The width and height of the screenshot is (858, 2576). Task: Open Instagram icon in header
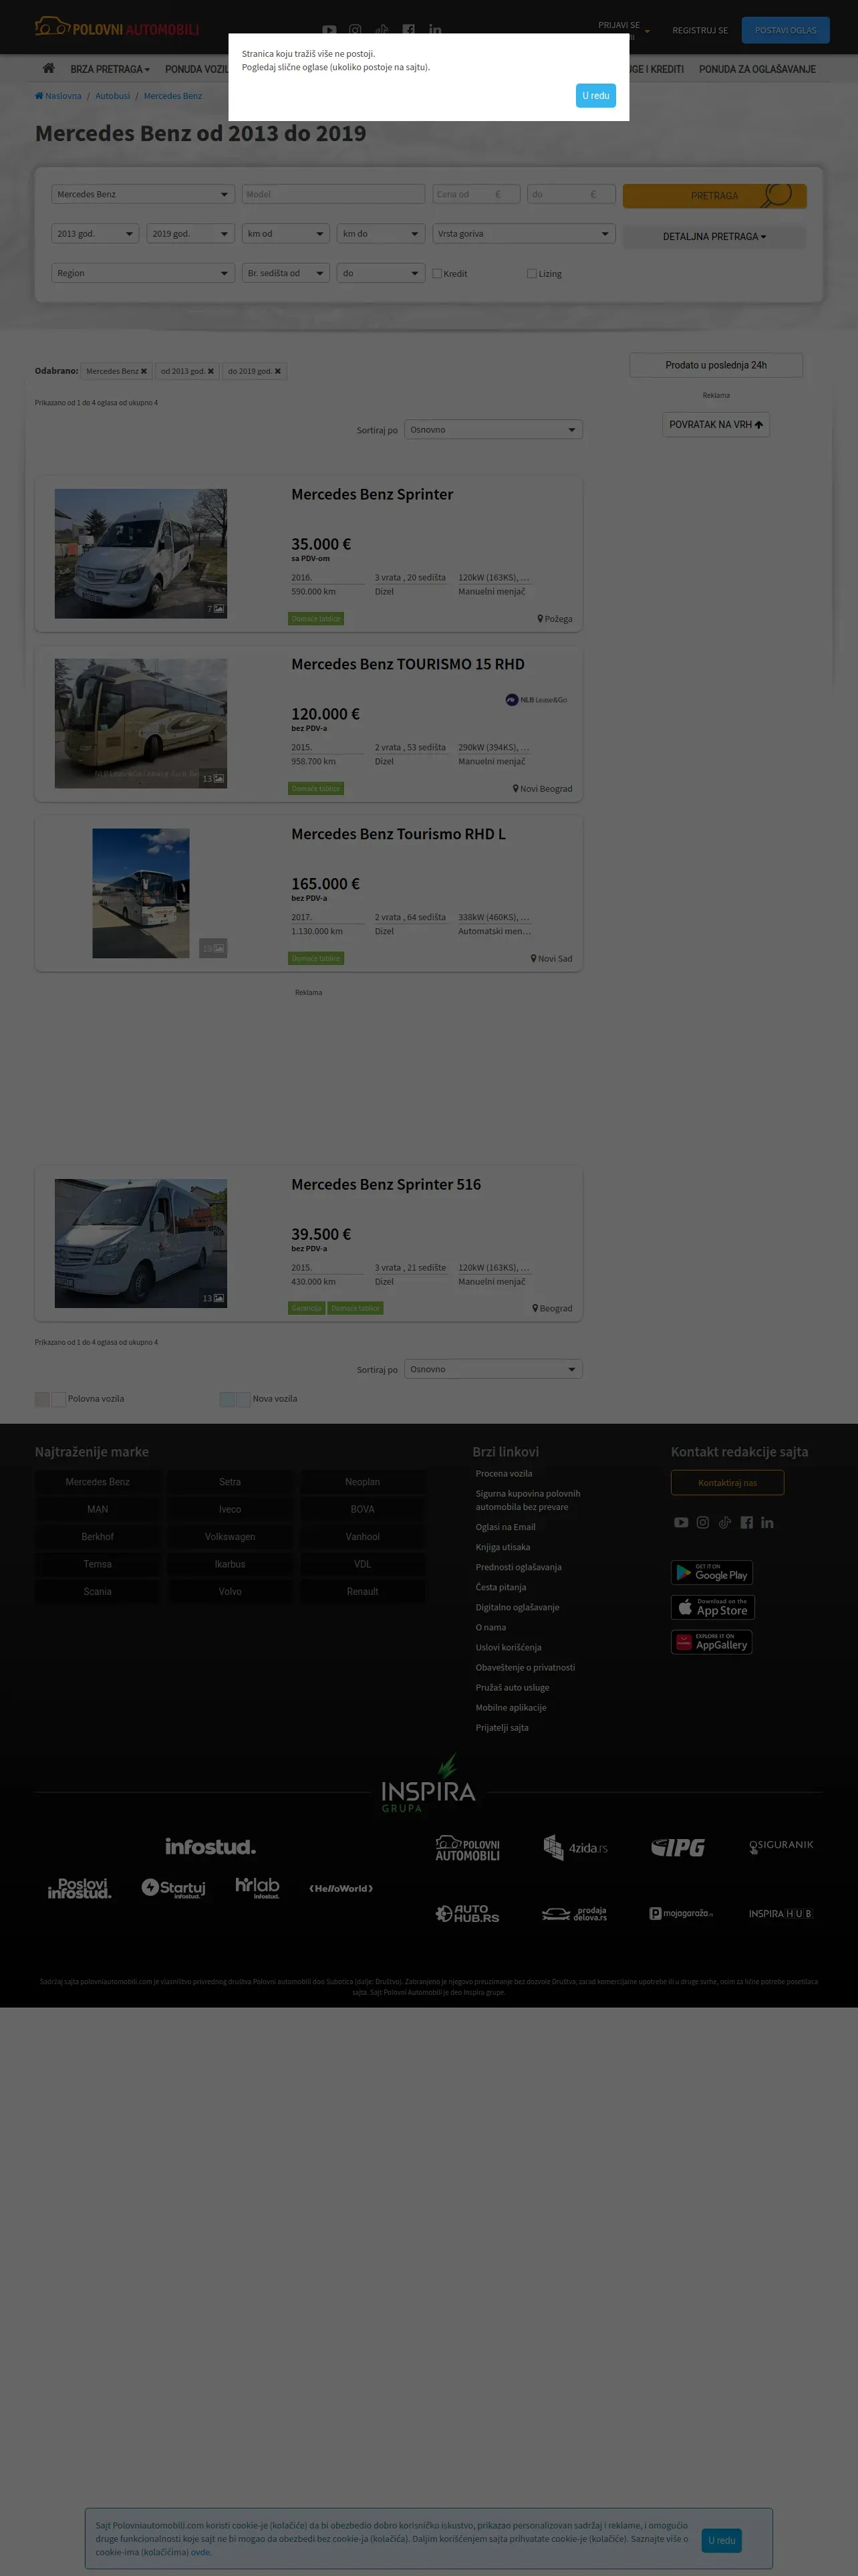tap(355, 30)
